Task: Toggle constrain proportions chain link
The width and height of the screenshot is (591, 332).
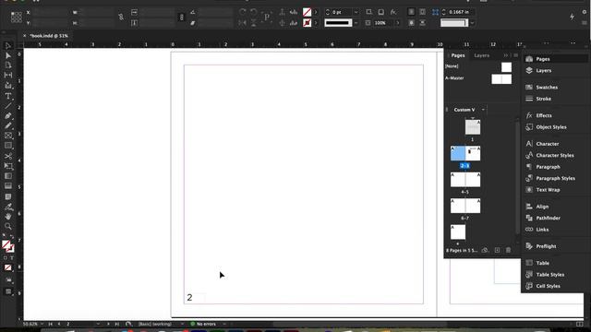Action: coord(121,17)
